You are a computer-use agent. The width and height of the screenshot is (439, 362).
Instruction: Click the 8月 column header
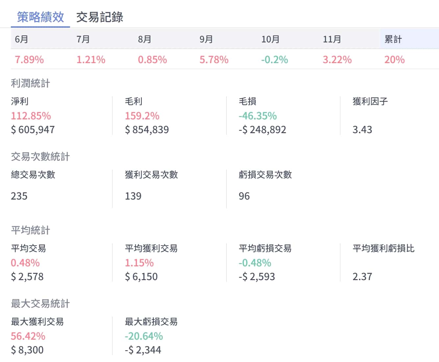(145, 39)
